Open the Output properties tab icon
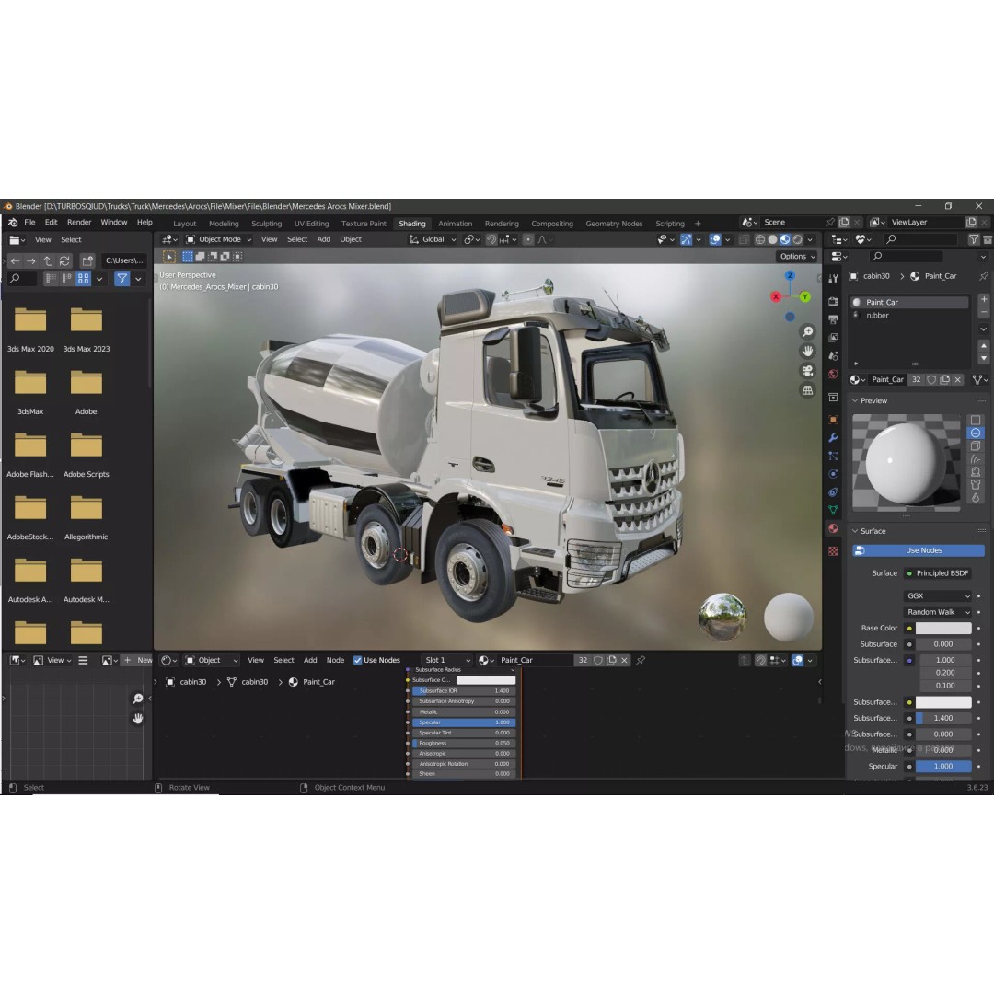This screenshot has width=994, height=994. tap(833, 319)
